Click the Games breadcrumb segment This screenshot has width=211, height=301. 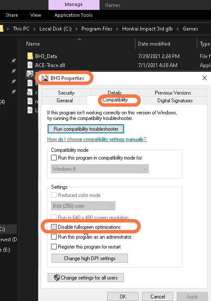[x=190, y=29]
